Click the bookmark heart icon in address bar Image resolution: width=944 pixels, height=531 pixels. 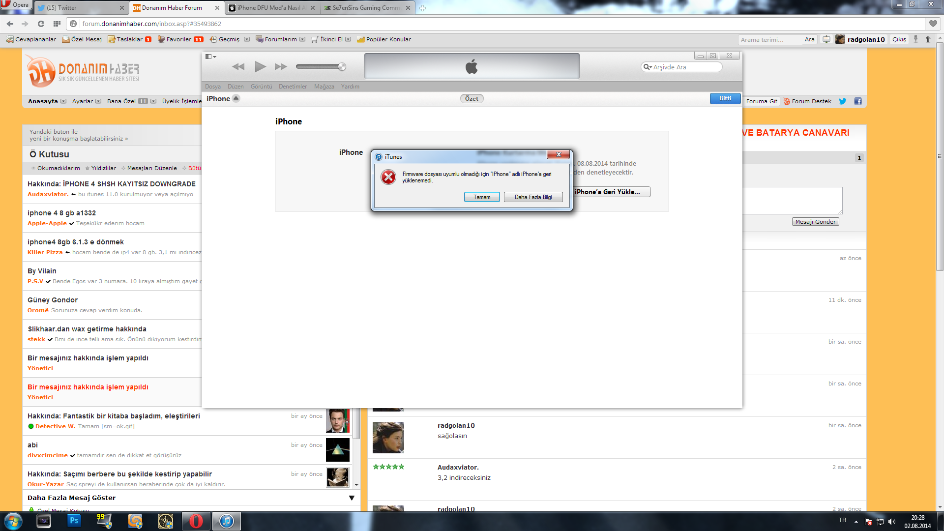point(933,24)
